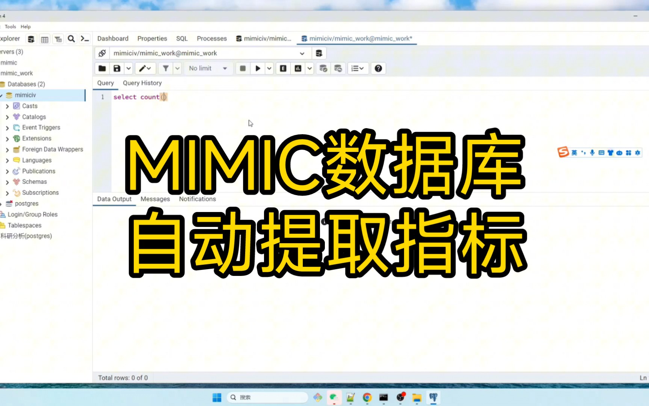Open WeChat from the taskbar

point(334,397)
